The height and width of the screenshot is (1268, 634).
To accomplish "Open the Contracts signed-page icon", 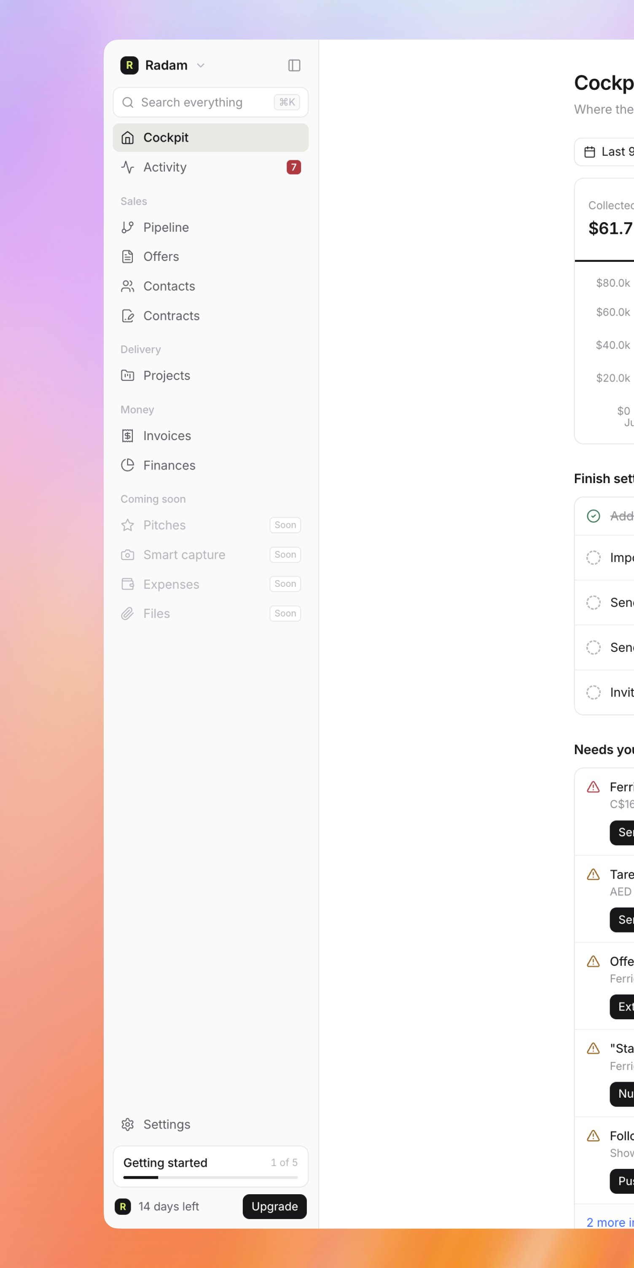I will [x=127, y=315].
